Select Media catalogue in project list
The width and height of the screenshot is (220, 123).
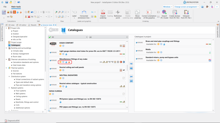(173, 51)
